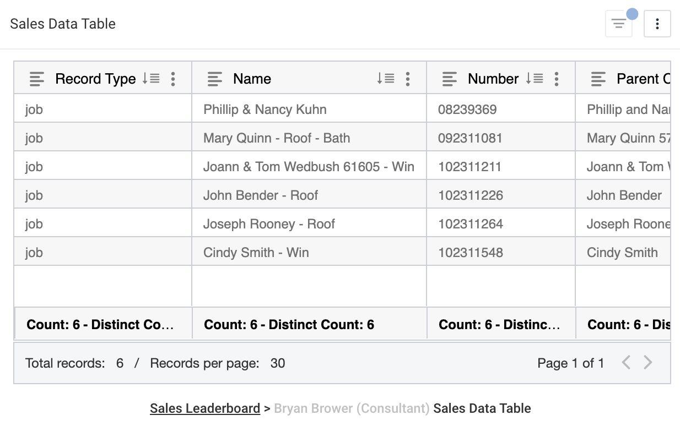Select job number 102311548 cell
The width and height of the screenshot is (680, 437).
[470, 253]
